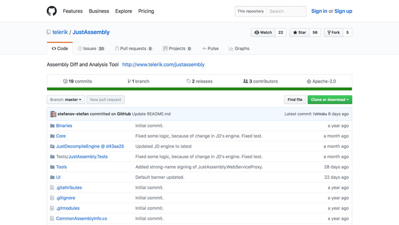This screenshot has height=225, width=399.
Task: Click the UI folder icon
Action: click(53, 177)
